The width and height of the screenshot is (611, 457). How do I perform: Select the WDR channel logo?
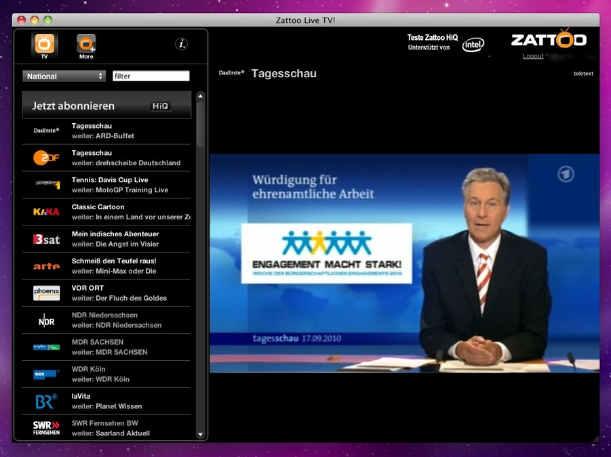tap(46, 374)
